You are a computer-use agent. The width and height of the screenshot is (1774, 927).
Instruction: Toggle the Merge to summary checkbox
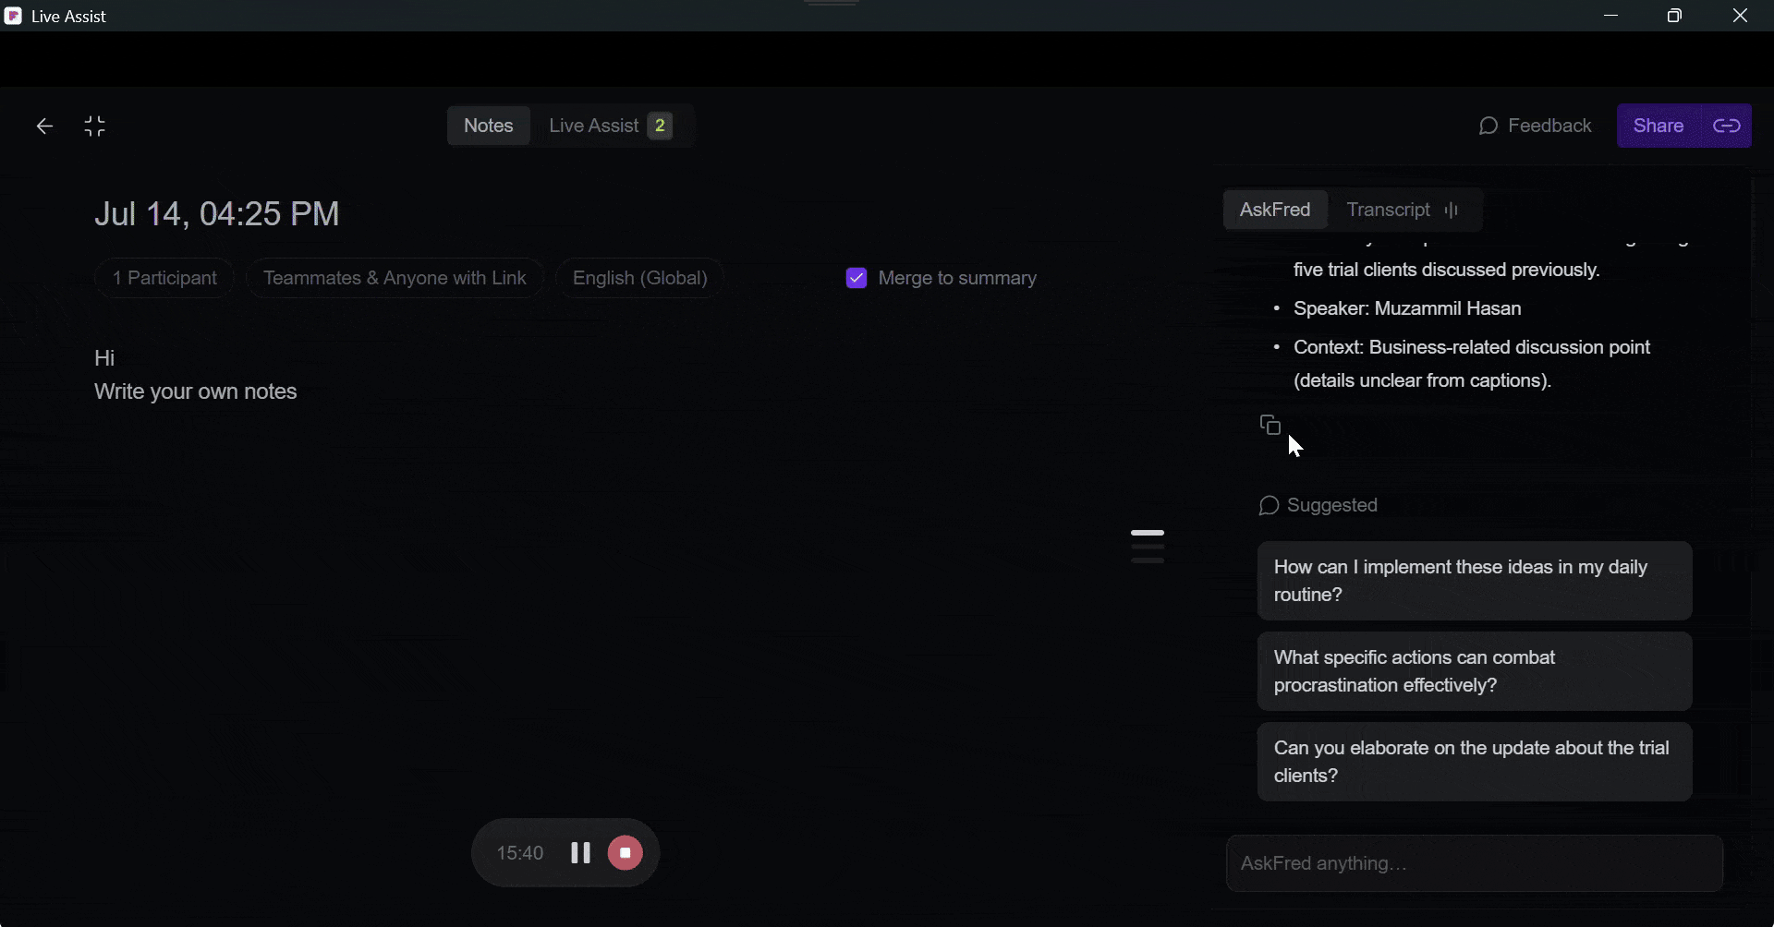tap(857, 278)
